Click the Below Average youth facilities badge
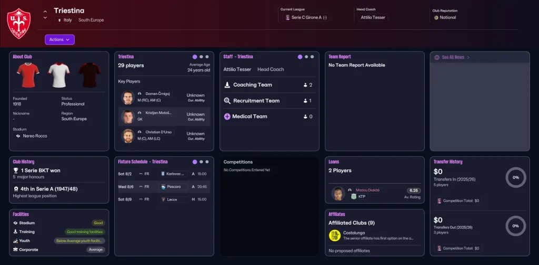Image resolution: width=539 pixels, height=265 pixels. [x=79, y=241]
